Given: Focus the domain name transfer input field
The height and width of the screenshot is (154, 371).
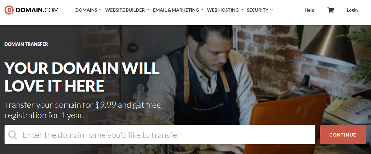Looking at the screenshot, I should pyautogui.click(x=160, y=135).
